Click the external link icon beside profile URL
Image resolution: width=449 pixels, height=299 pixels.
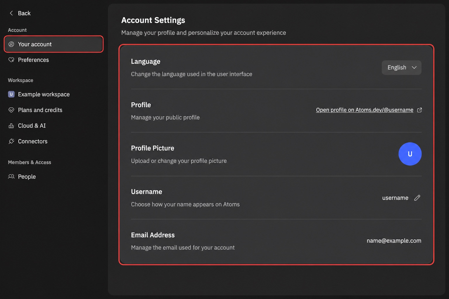[x=419, y=110]
